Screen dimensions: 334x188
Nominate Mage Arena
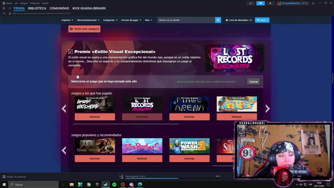pyautogui.click(x=189, y=117)
